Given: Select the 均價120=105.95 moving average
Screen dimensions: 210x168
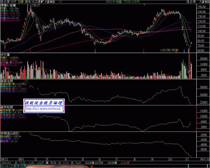Looking at the screenshot, I should [x=10, y=18].
